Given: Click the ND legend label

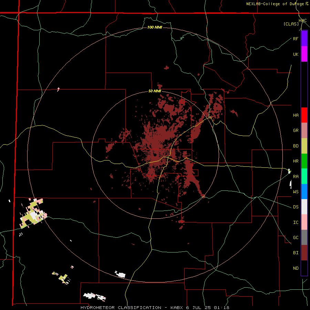Looking at the screenshot, I should (296, 268).
